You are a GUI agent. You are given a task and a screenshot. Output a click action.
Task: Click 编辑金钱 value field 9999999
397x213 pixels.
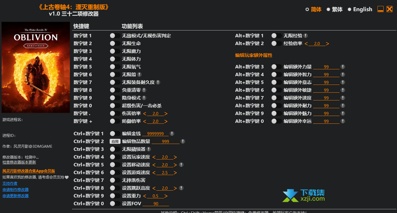click(155, 134)
